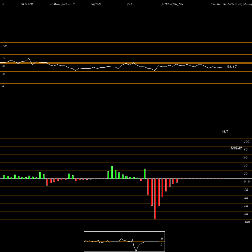Click the 70 level label on the RSI axis
The width and height of the screenshot is (252, 252).
[x=4, y=58]
